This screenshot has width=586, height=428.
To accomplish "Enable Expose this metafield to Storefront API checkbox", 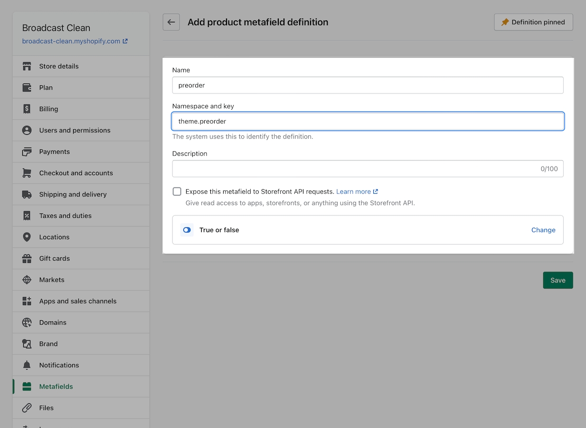I will pyautogui.click(x=177, y=192).
